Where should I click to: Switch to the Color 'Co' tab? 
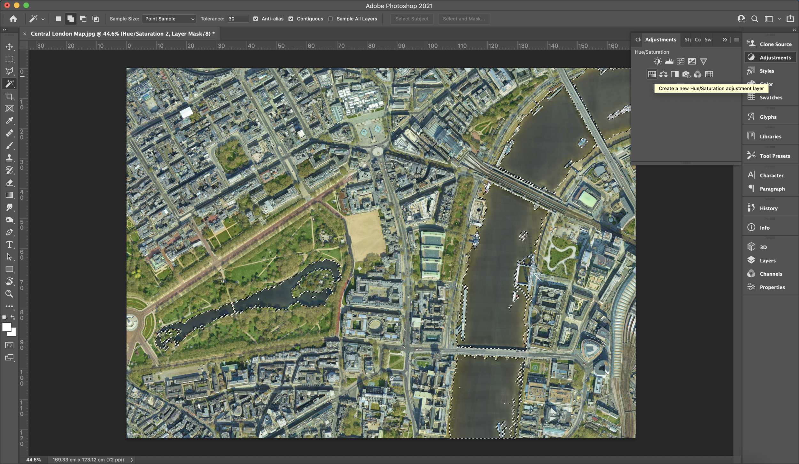(698, 40)
